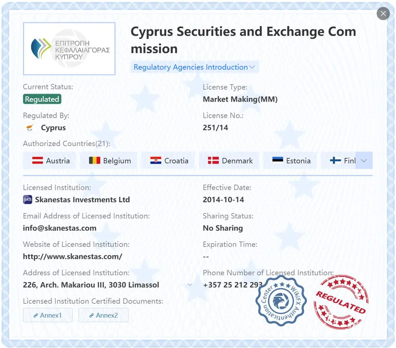
Task: Click license number 251/14
Action: tap(215, 127)
